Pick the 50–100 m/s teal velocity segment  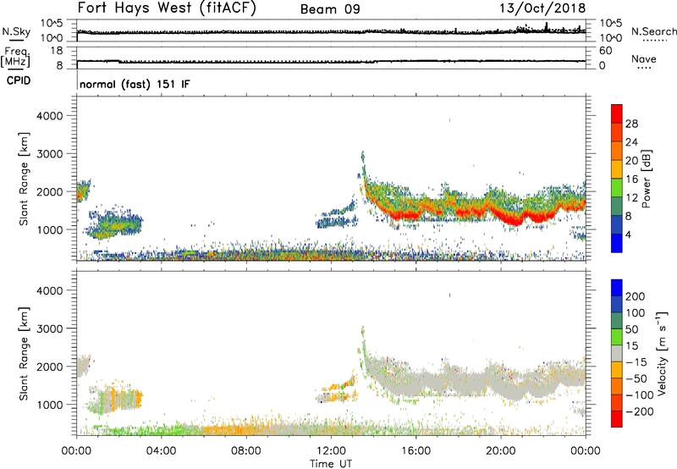617,321
